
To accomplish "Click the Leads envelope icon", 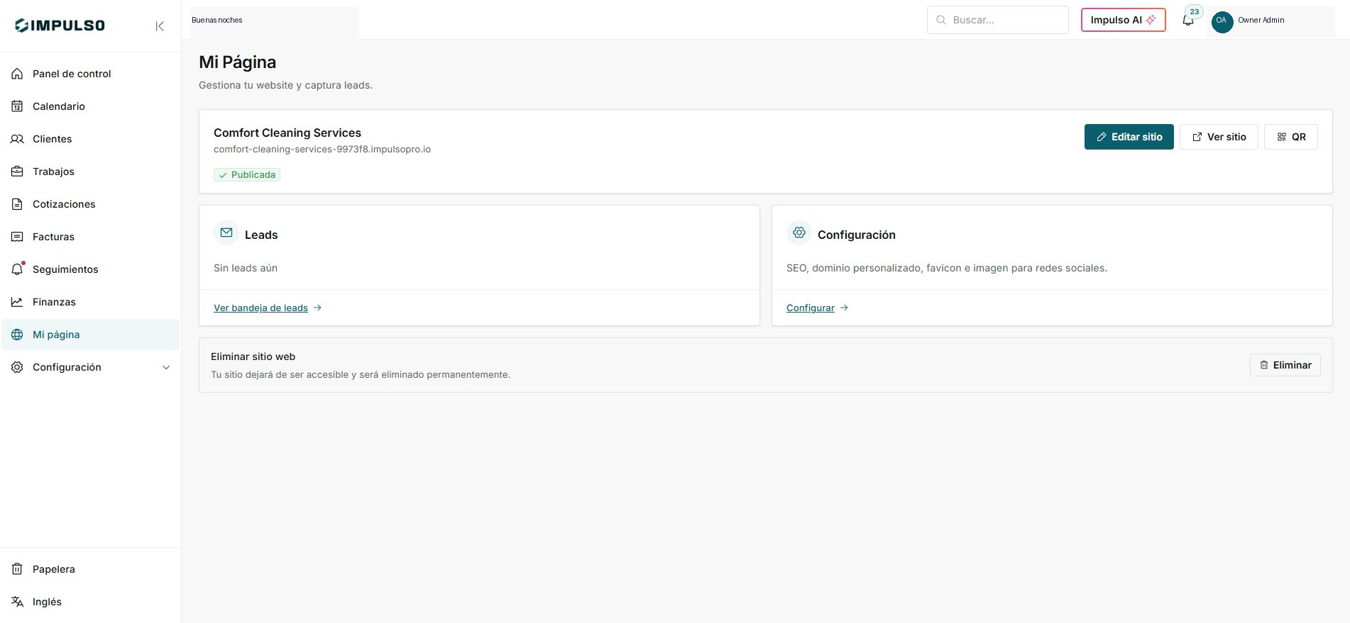I will point(226,232).
